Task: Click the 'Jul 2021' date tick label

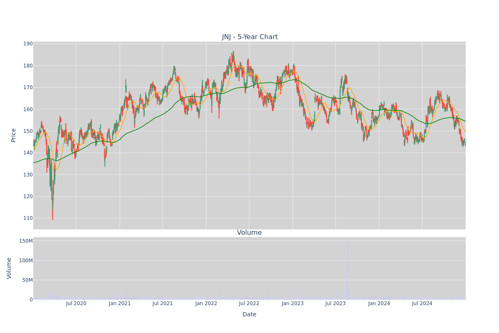Action: coord(163,303)
